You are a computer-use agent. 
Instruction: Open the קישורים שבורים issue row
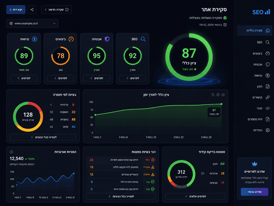(121, 174)
